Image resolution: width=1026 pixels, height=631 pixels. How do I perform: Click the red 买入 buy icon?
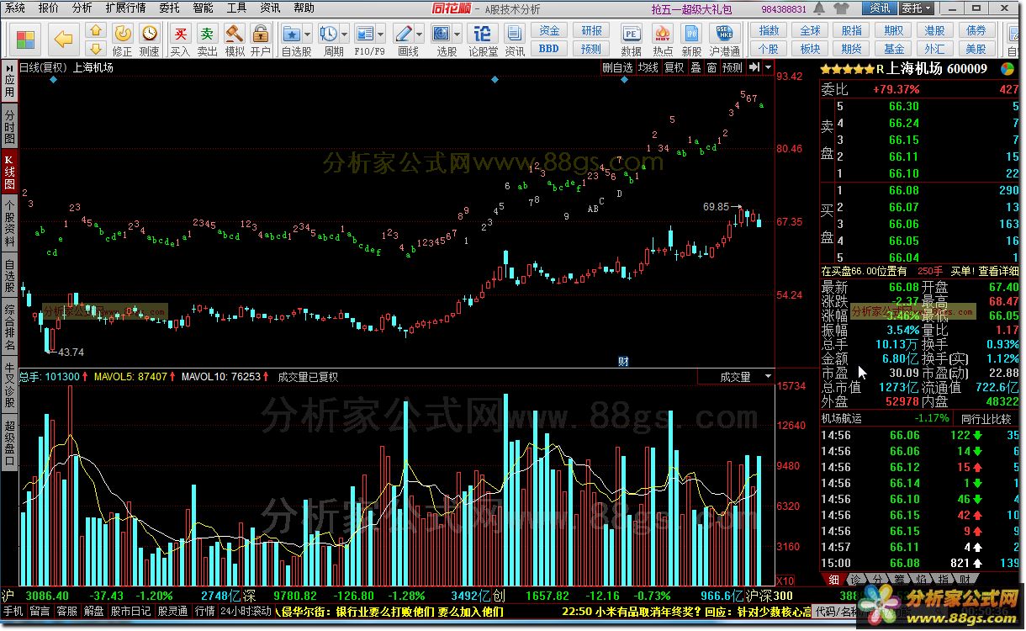180,34
